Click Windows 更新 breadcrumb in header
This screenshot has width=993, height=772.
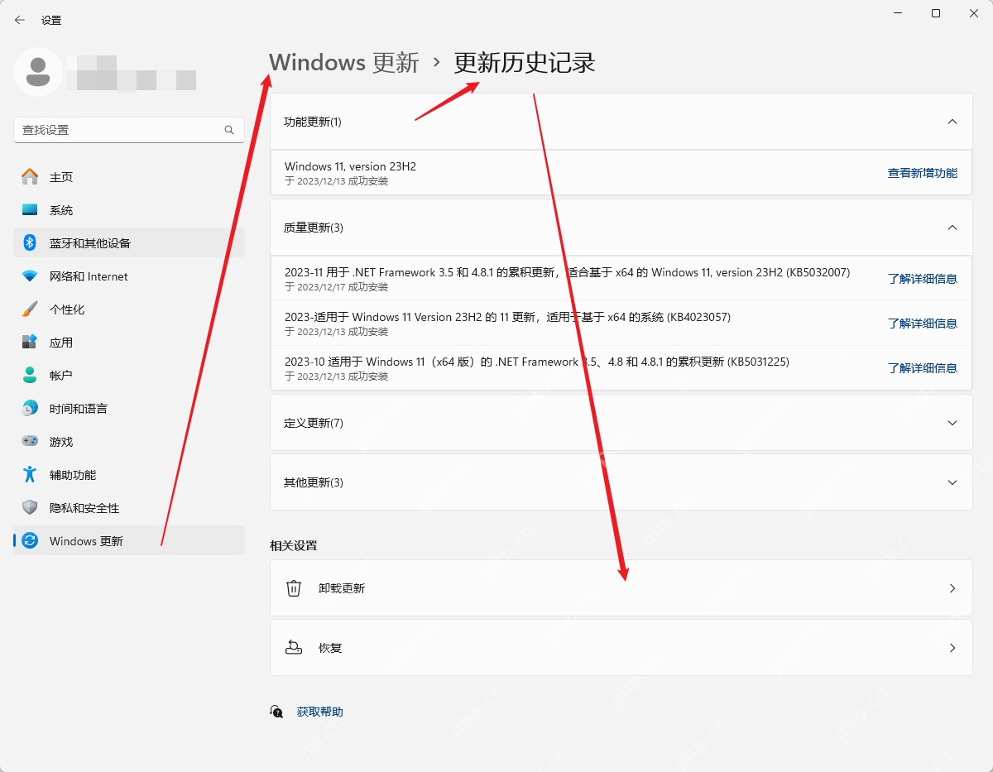344,62
